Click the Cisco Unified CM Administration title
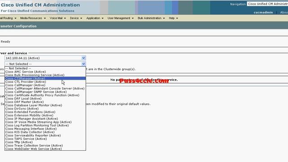 [x=40, y=5]
